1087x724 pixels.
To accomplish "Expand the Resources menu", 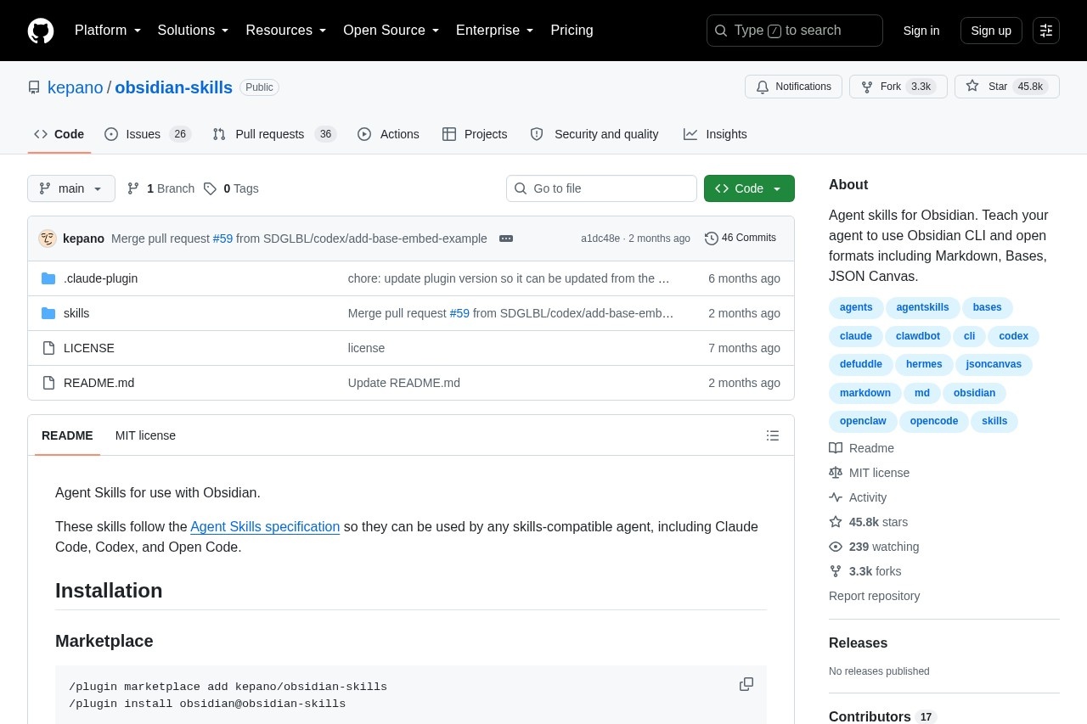I will click(x=286, y=31).
